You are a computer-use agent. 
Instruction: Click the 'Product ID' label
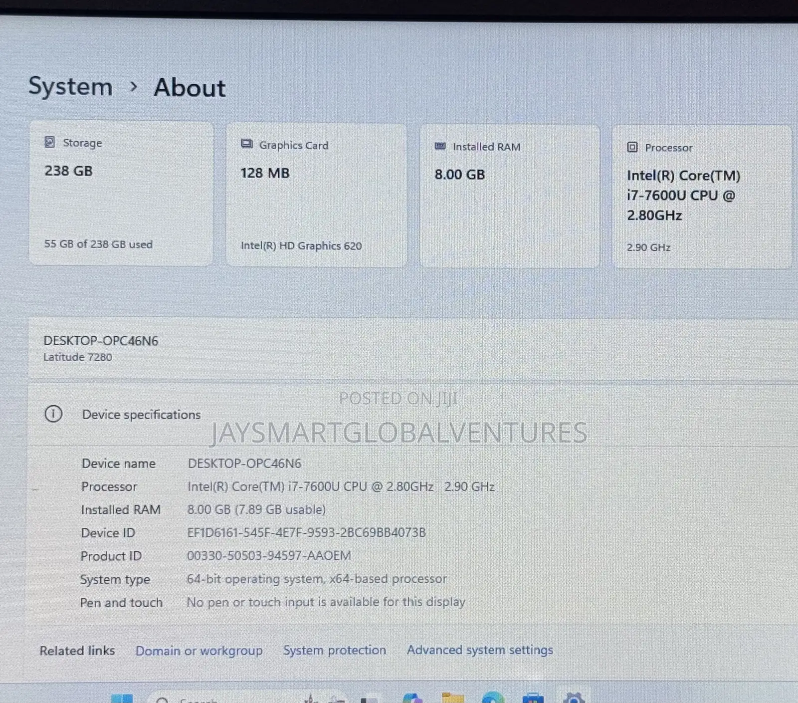point(111,556)
